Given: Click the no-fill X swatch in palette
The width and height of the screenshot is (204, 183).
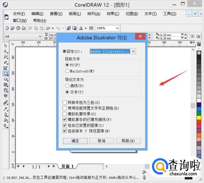Looking at the screenshot, I should [199, 53].
